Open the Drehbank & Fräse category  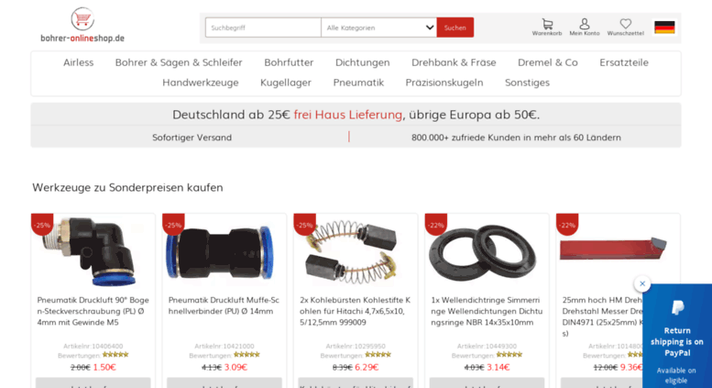coord(454,62)
